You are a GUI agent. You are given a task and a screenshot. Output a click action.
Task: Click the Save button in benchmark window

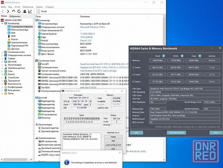point(136,132)
